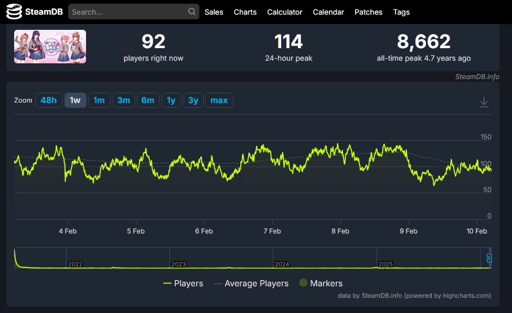The width and height of the screenshot is (512, 313).
Task: Click the 8 Feb axis label
Action: [340, 231]
